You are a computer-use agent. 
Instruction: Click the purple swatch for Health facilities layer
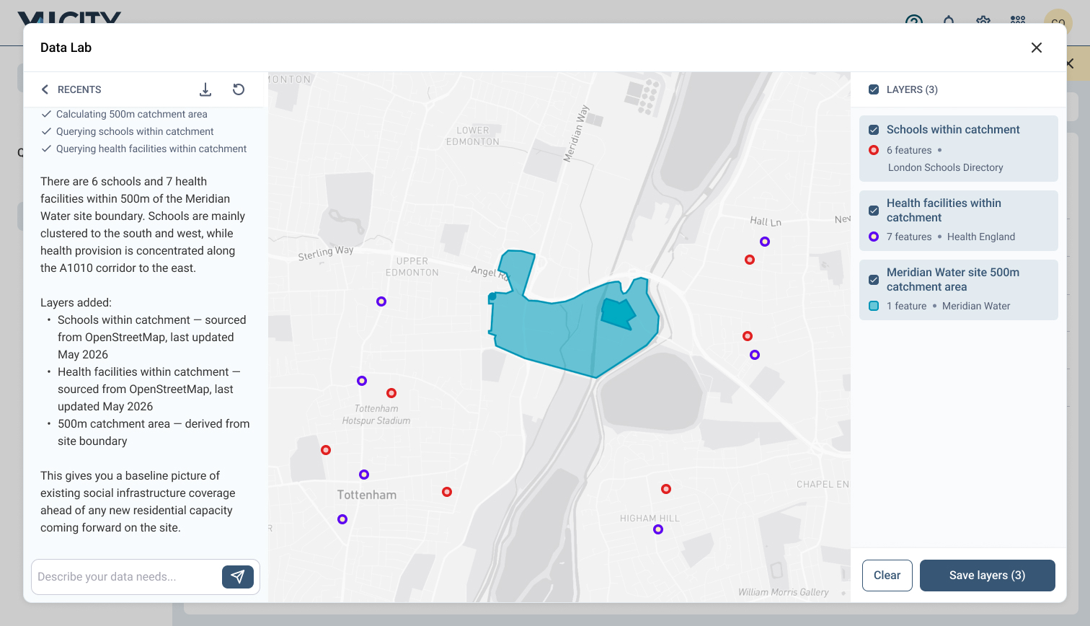click(874, 237)
